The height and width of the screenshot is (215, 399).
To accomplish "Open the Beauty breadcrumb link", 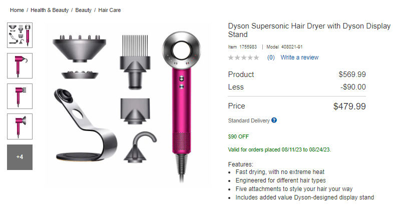I will click(x=83, y=10).
